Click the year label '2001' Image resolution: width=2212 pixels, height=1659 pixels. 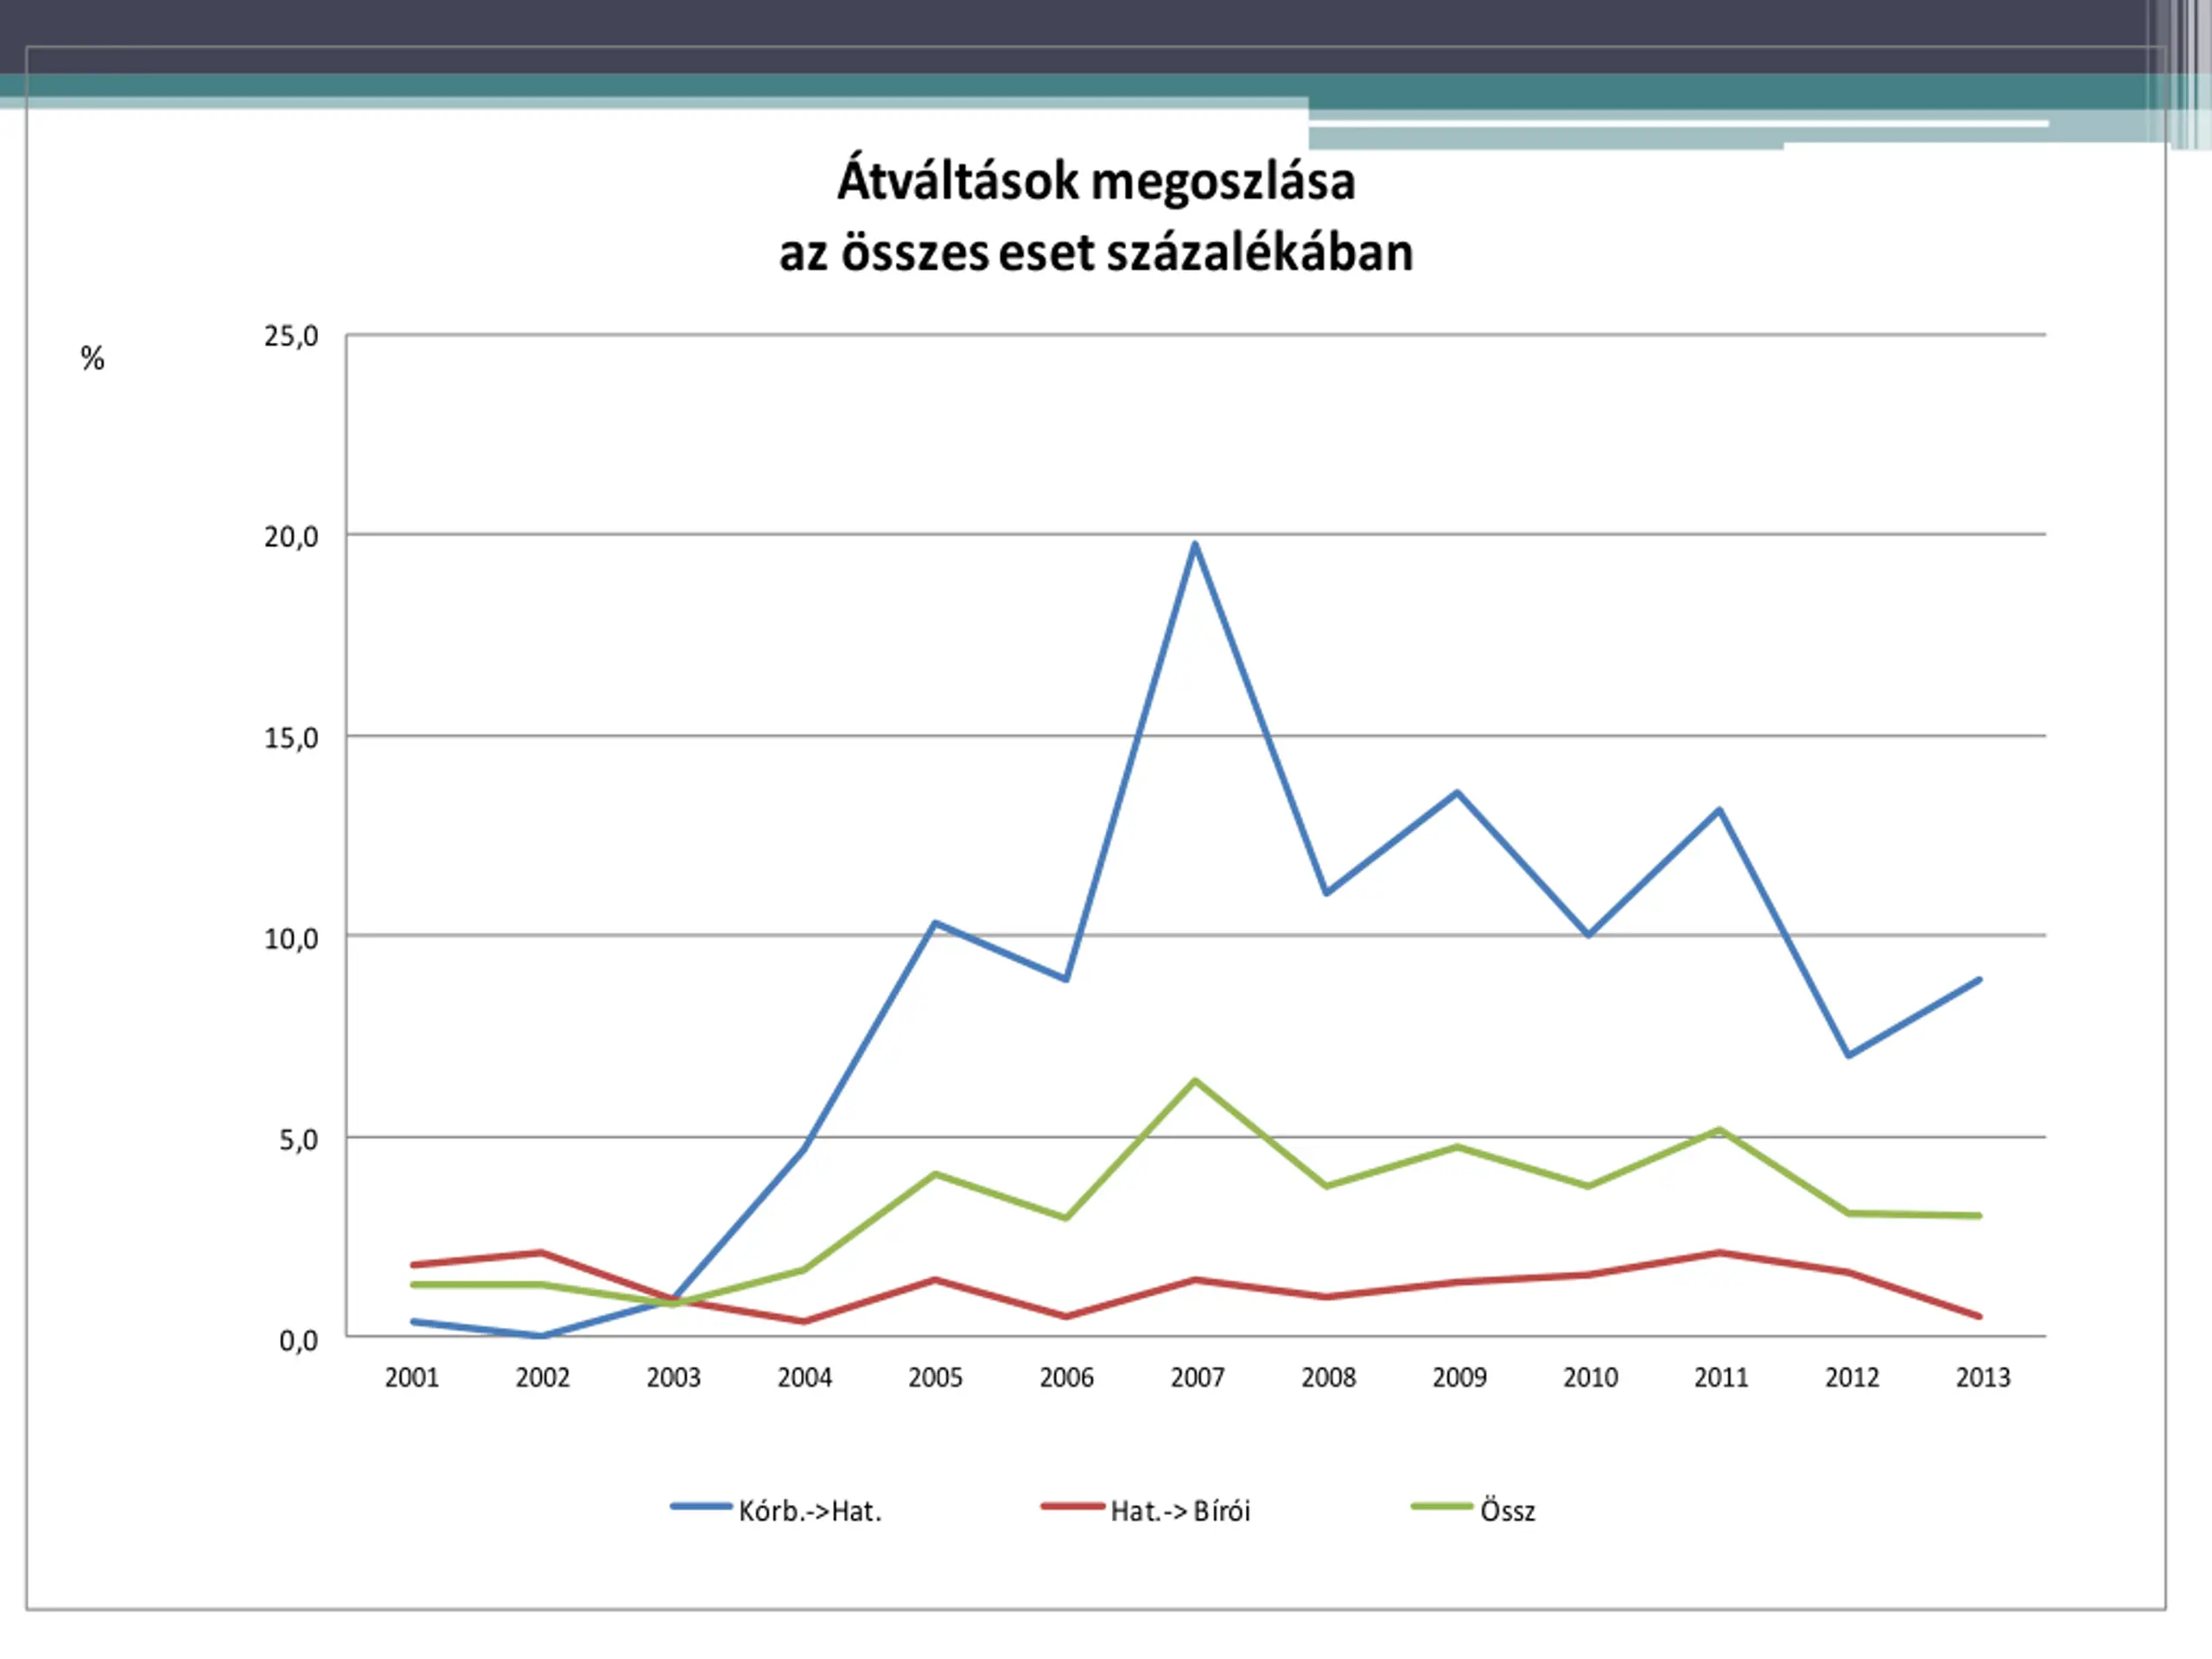412,1378
